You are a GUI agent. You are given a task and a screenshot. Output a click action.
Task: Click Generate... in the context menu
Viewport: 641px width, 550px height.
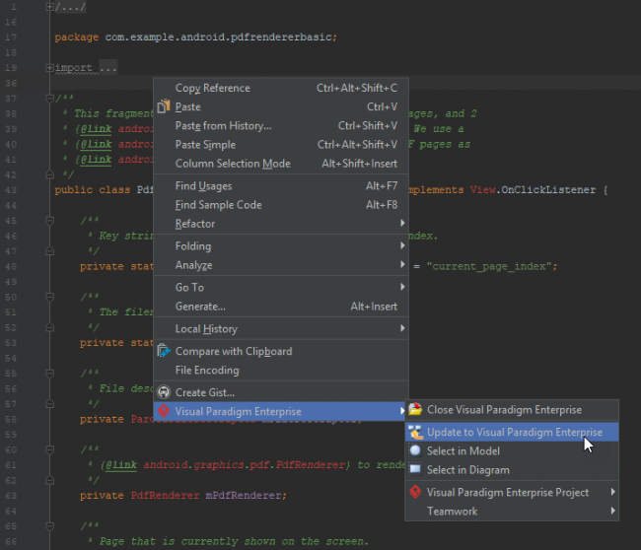tap(200, 307)
